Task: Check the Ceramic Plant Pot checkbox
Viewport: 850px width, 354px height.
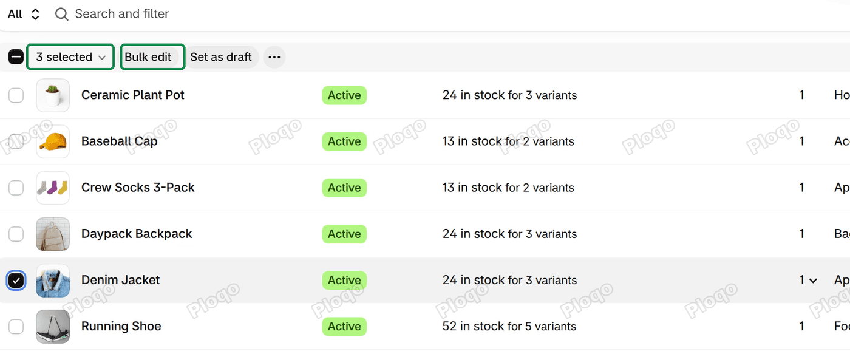Action: click(16, 95)
